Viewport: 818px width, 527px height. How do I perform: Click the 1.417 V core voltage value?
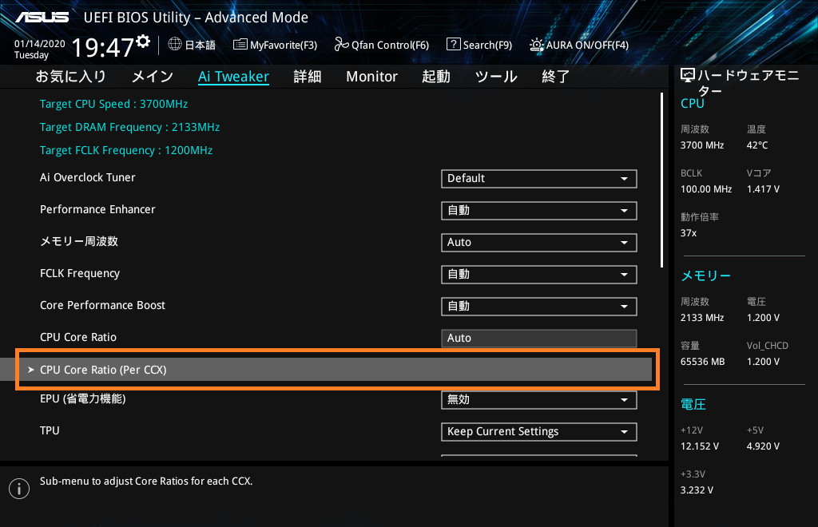pyautogui.click(x=763, y=188)
